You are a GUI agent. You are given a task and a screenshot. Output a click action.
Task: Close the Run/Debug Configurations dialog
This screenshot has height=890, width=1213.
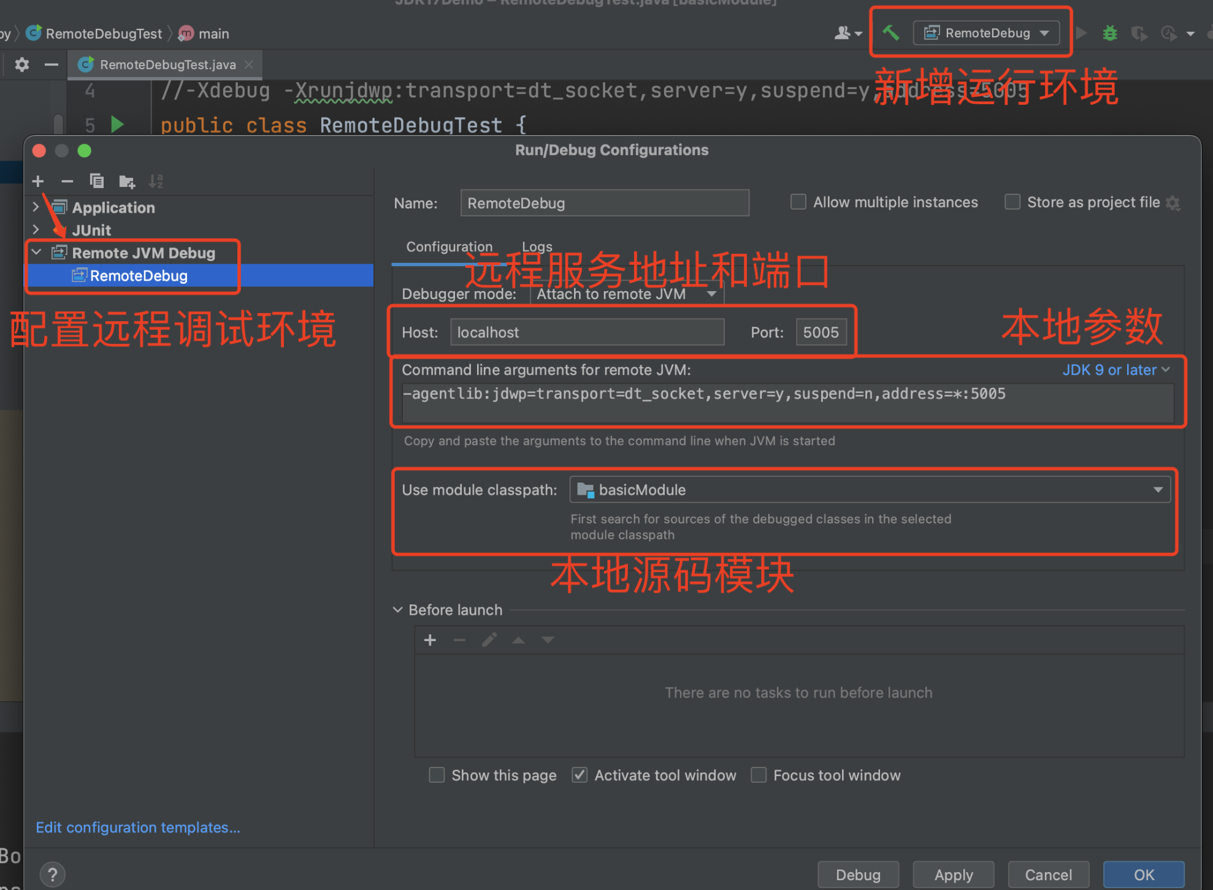(39, 151)
